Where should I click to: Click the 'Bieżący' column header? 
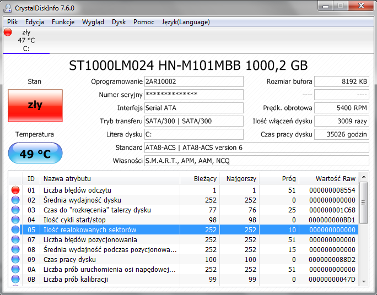[x=200, y=178]
